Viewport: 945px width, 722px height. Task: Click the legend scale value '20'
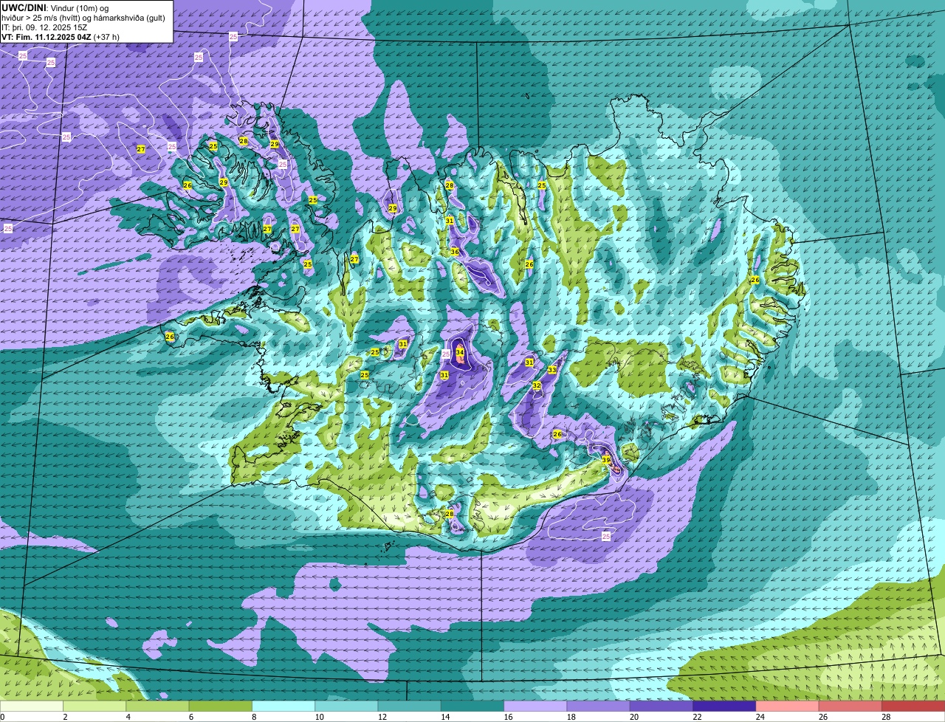tap(634, 717)
